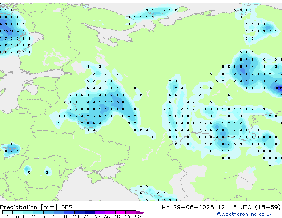Click the "Precipitation [mm] GFS" title text
282x218 pixels.
(36, 207)
